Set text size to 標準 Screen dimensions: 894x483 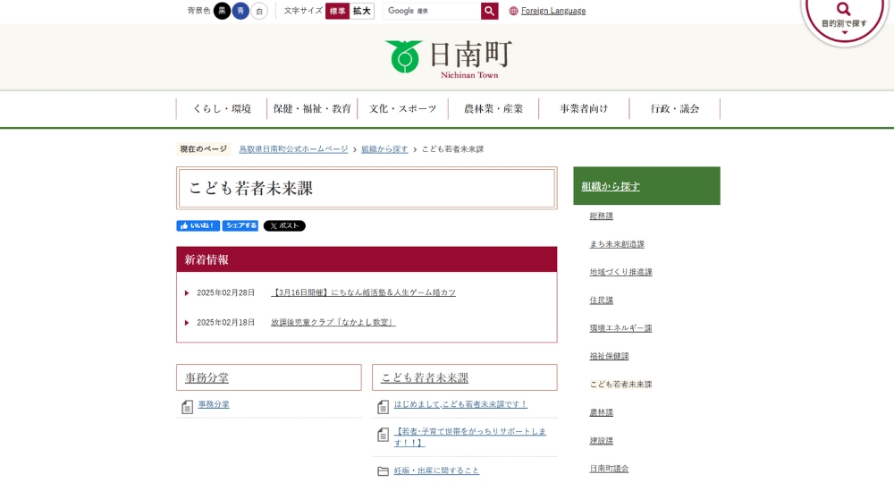337,11
